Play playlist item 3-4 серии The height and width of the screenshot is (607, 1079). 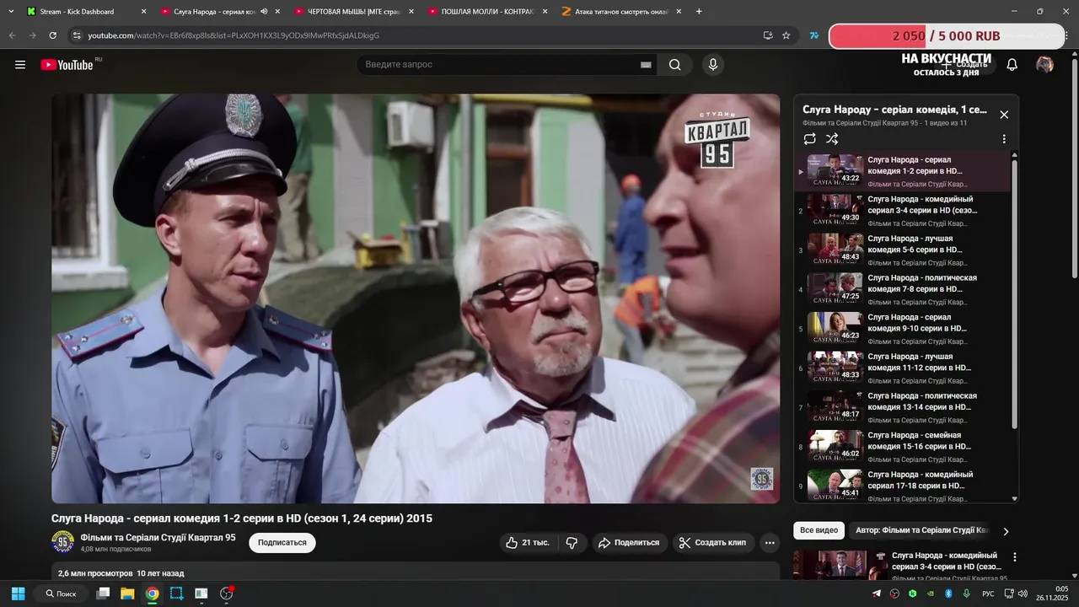(x=903, y=211)
